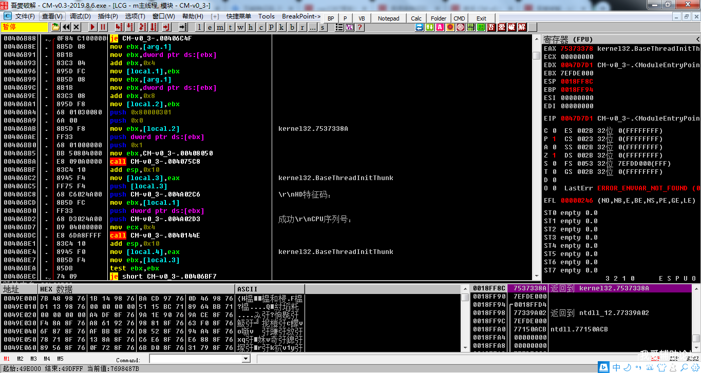Click the red question mark help icon
701x373 pixels.
click(359, 27)
